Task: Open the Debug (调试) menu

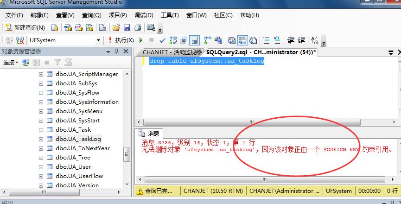Action: click(x=144, y=15)
